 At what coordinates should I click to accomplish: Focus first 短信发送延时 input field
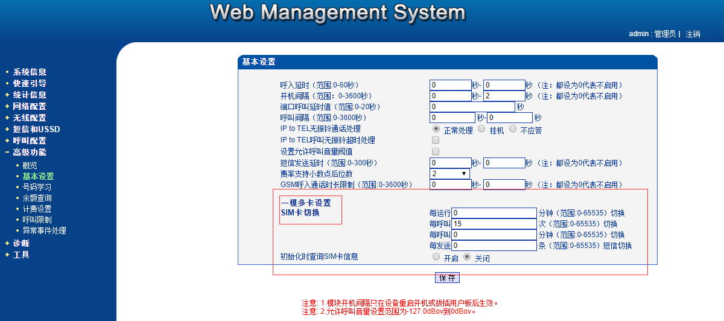coord(451,163)
